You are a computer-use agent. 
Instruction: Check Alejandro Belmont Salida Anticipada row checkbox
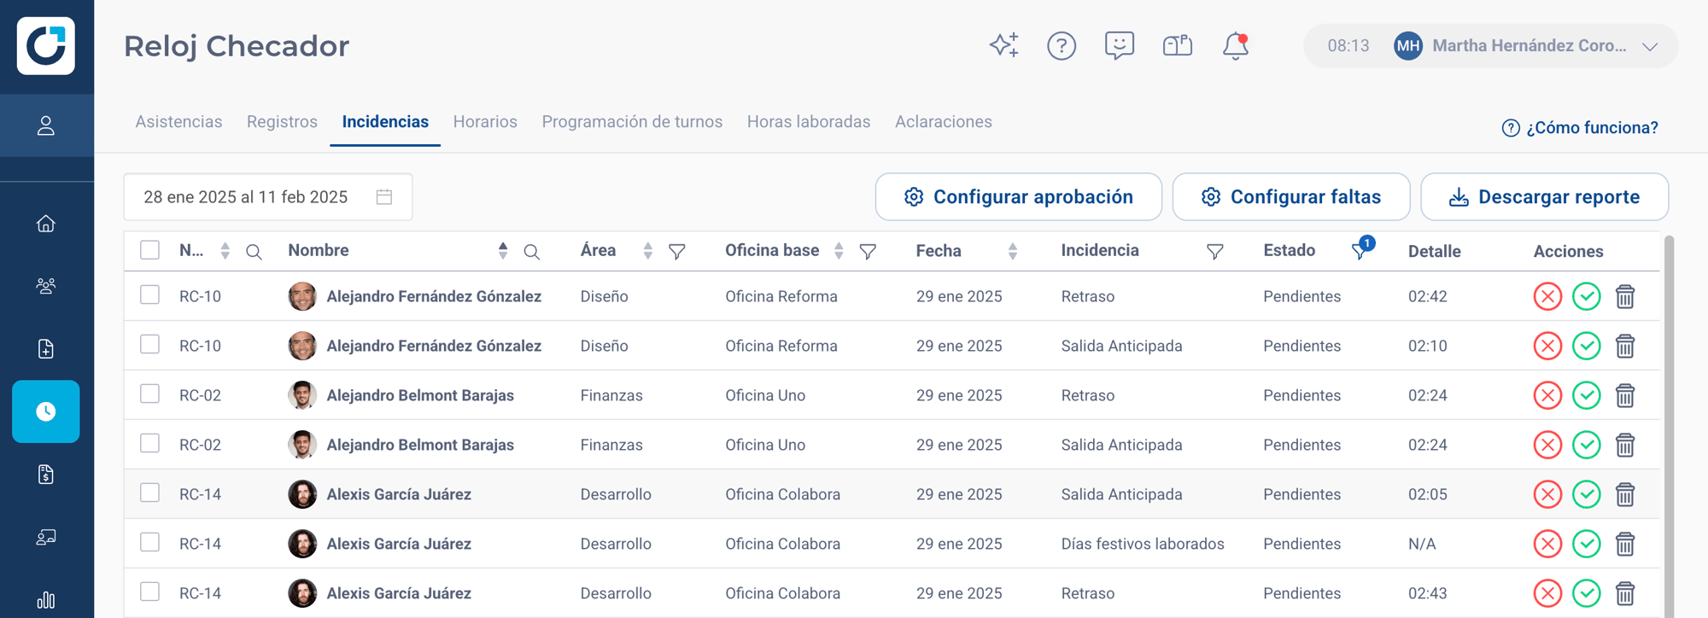pos(149,443)
